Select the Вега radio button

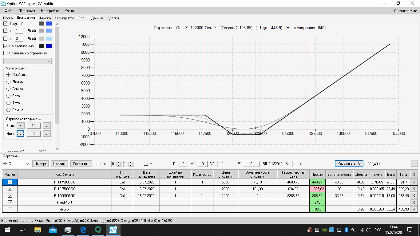(9, 96)
